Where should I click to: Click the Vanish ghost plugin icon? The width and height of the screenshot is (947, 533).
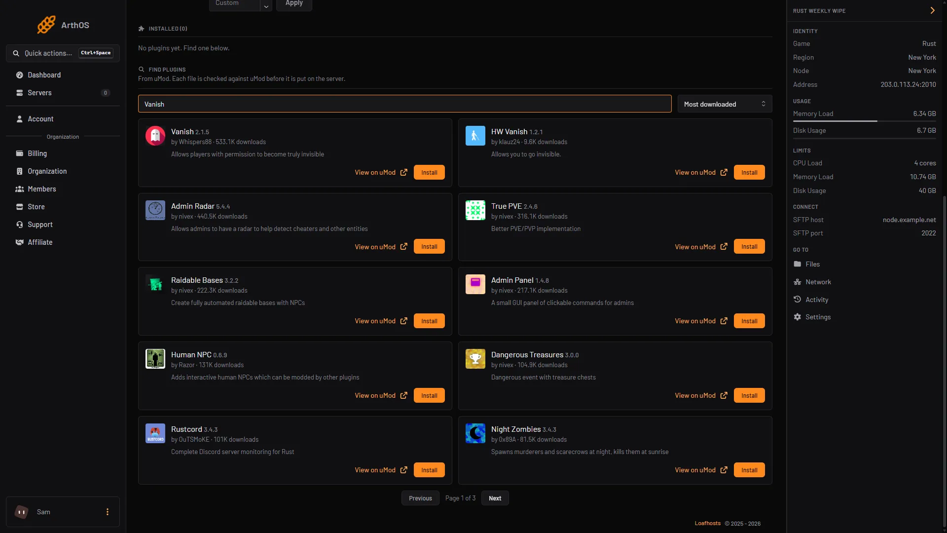tap(155, 136)
